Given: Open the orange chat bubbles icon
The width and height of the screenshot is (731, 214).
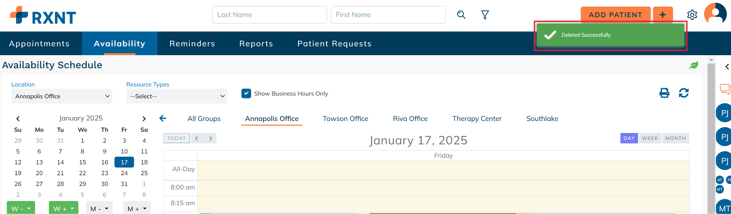Looking at the screenshot, I should tap(725, 89).
